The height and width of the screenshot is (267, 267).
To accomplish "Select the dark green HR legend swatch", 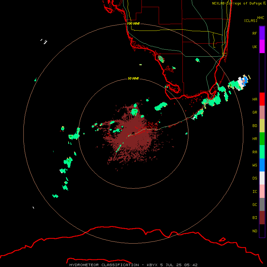I will 262,139.
